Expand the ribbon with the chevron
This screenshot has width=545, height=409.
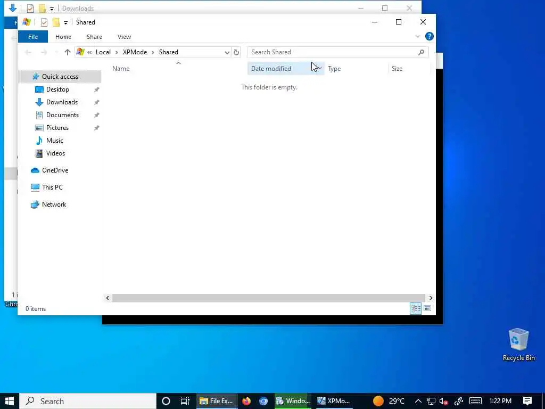click(x=418, y=36)
